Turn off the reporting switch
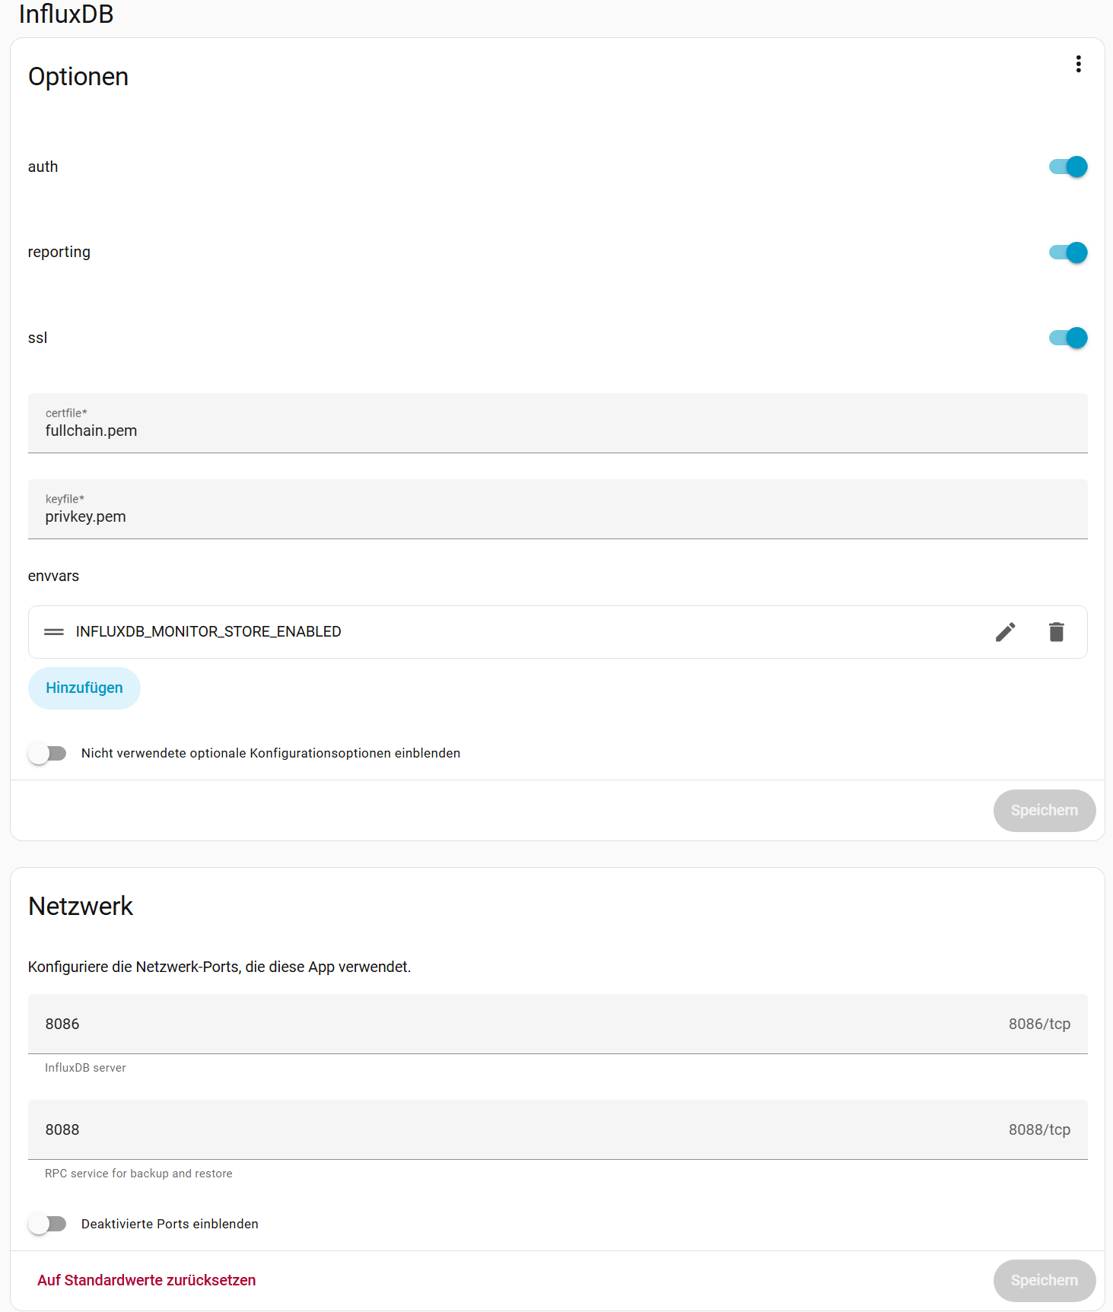1113x1312 pixels. click(x=1067, y=253)
